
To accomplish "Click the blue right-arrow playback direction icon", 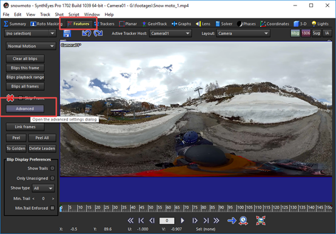I will pos(232,221).
